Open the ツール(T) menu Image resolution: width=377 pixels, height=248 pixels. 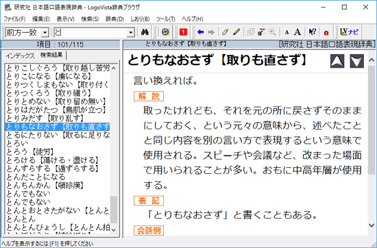(166, 19)
